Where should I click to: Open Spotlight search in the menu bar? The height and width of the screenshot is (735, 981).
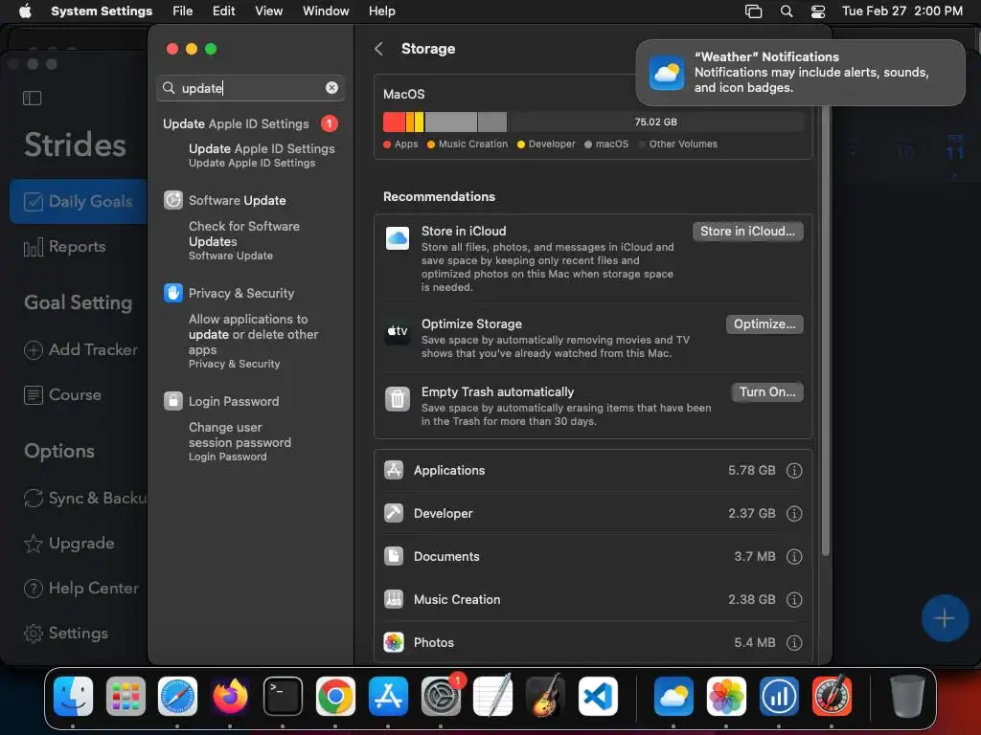coord(787,11)
